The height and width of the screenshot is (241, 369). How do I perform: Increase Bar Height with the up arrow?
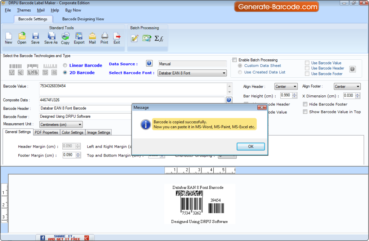[x=294, y=94]
